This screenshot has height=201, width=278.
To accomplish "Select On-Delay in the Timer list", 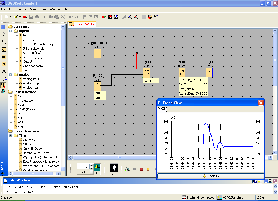I will [x=29, y=140].
